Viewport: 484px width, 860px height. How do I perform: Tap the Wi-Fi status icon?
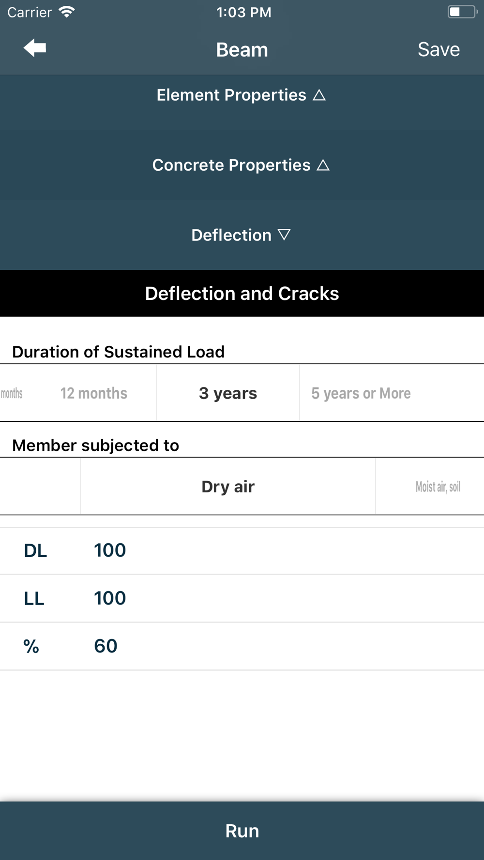point(66,12)
